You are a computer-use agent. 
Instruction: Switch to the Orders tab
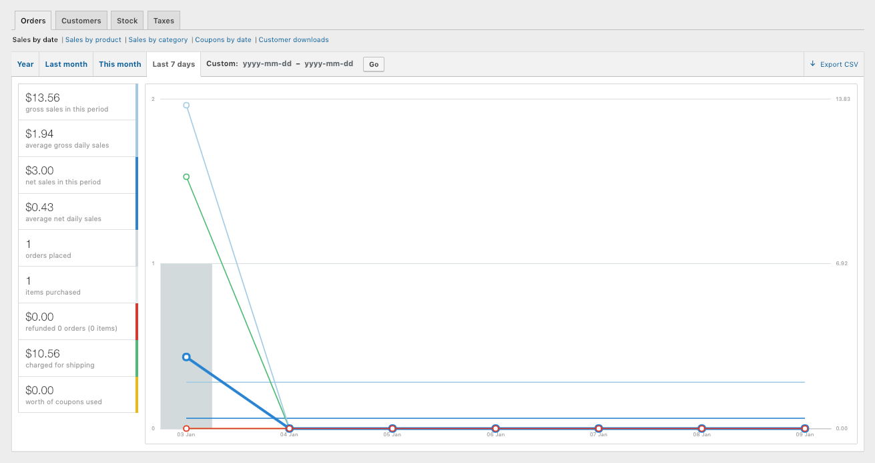(33, 21)
